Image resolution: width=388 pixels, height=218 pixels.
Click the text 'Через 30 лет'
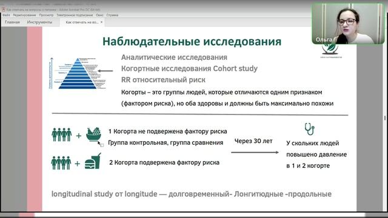coord(253,141)
